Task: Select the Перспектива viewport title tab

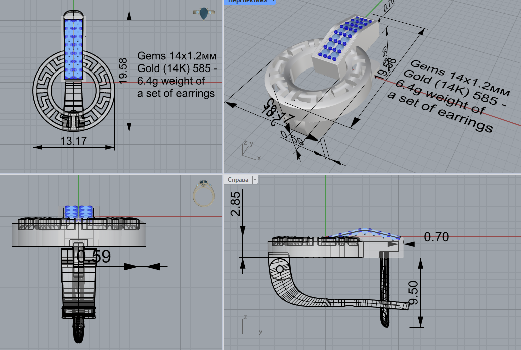Action: pos(247,2)
